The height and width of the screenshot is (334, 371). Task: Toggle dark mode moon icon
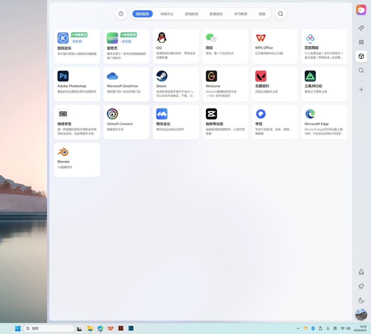coord(361,300)
